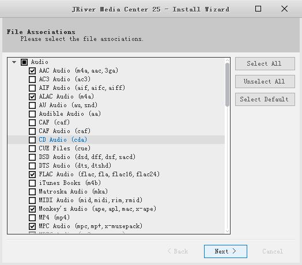302x265 pixels.
Task: Click the Select All button
Action: pyautogui.click(x=265, y=63)
